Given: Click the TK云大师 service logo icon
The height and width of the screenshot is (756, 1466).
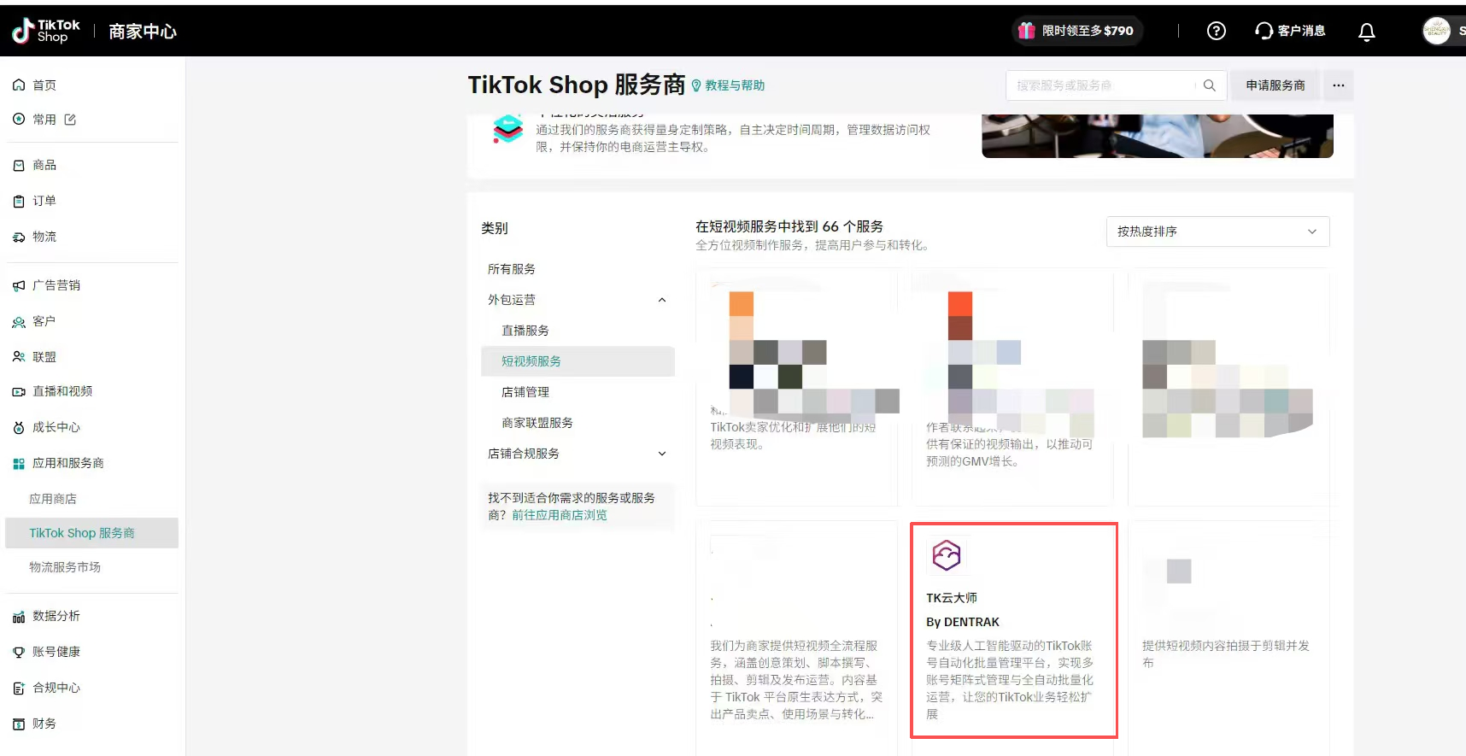Looking at the screenshot, I should (x=946, y=555).
